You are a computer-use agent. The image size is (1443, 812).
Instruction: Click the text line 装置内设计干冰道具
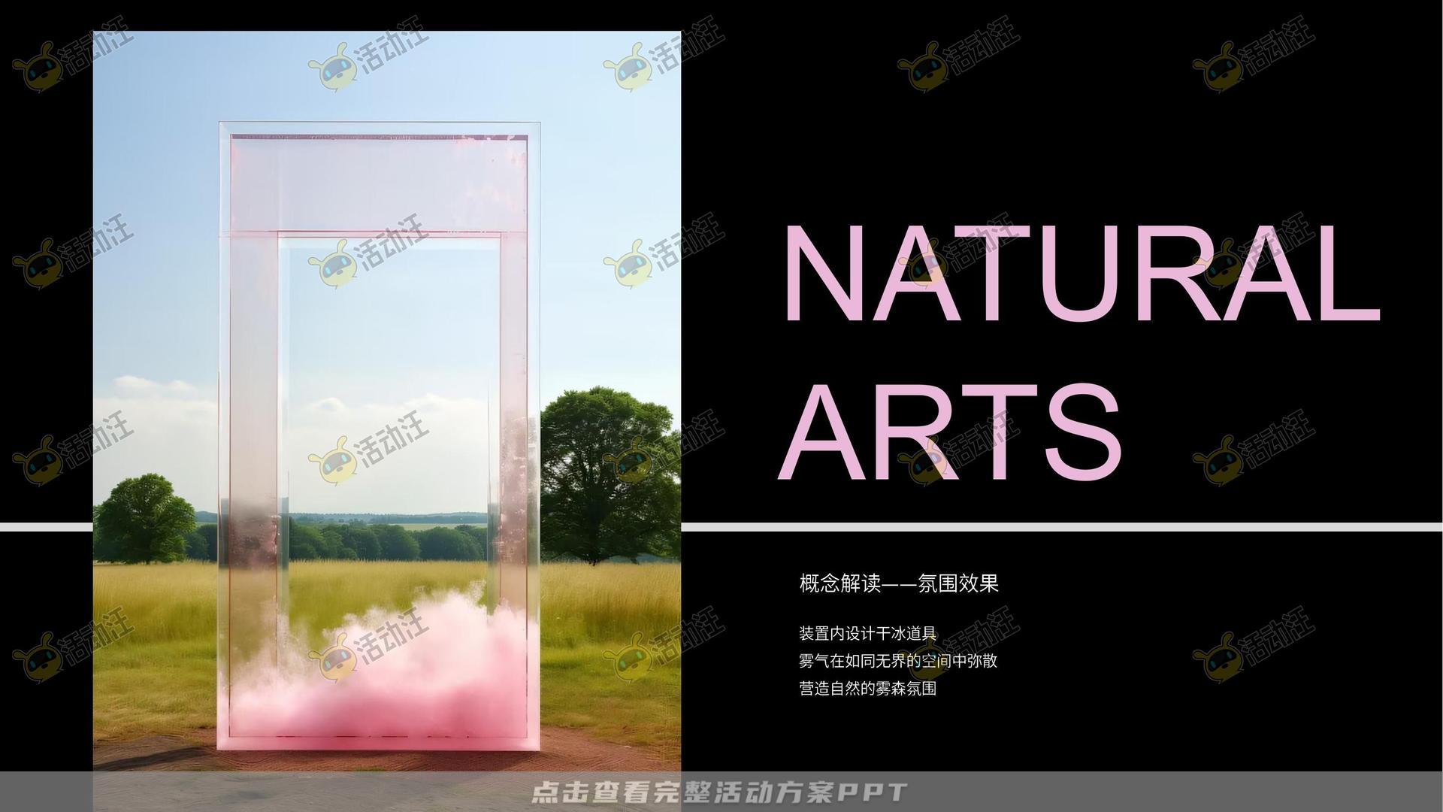(867, 634)
